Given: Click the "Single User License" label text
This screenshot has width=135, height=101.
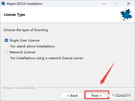Looking at the screenshot, I should (x=24, y=40).
